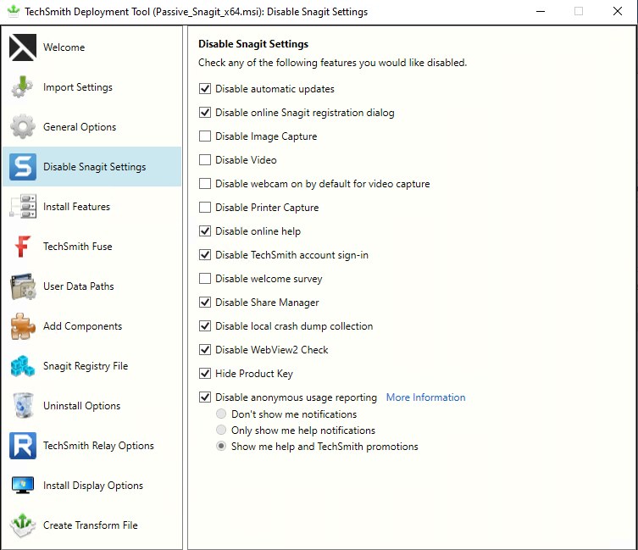Check Disable Printer Capture

tap(205, 208)
